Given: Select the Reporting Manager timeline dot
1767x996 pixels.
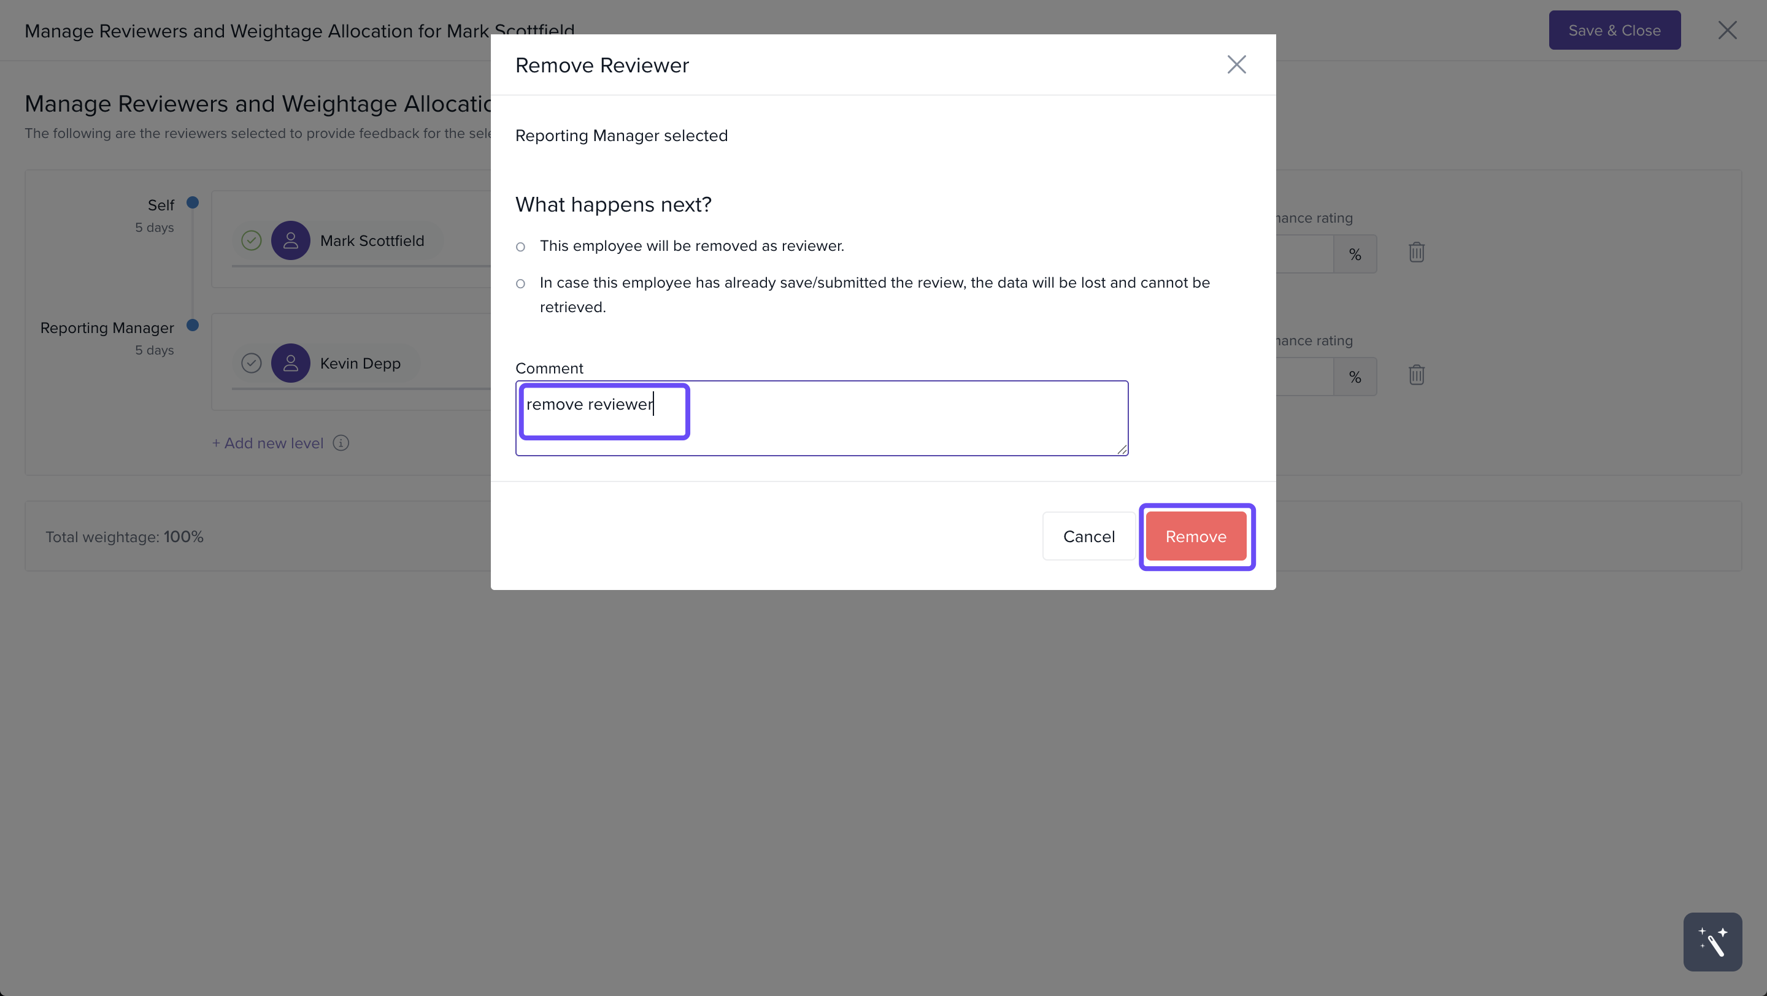Looking at the screenshot, I should coord(193,325).
